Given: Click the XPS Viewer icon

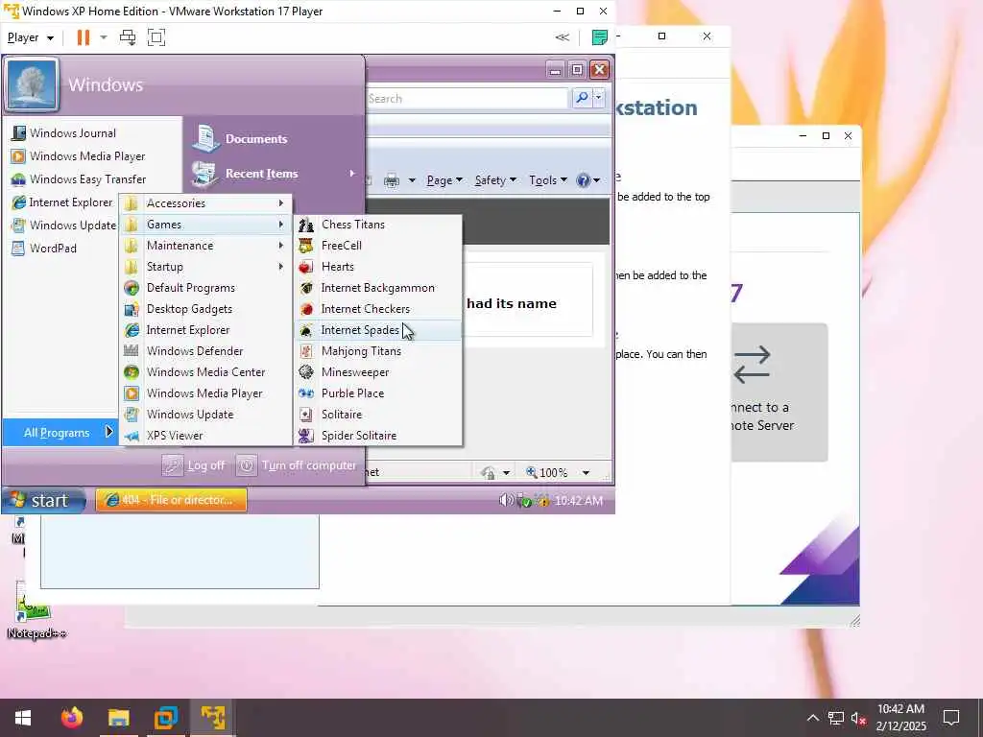Looking at the screenshot, I should 131,436.
